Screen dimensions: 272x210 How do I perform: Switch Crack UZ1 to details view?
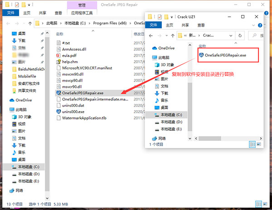tap(252, 144)
